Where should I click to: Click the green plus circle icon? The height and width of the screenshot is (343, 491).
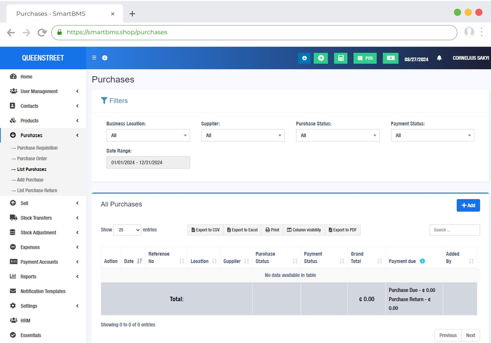321,58
